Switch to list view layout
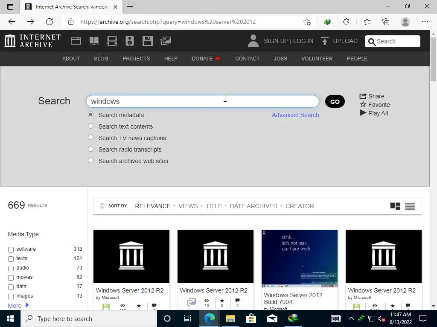437x327 pixels. 410,207
